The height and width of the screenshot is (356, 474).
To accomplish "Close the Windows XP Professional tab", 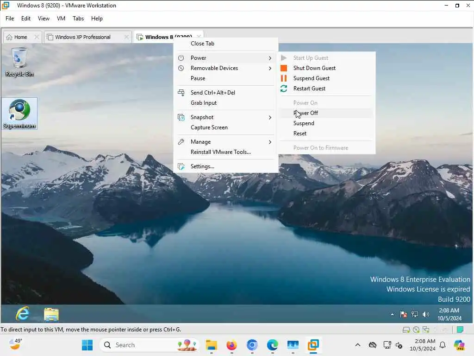I will point(126,37).
